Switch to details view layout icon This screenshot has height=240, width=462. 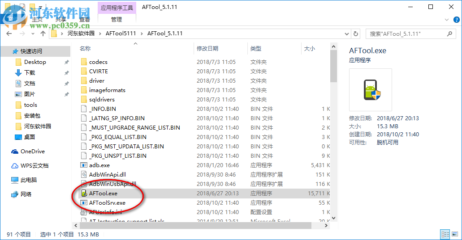445,234
